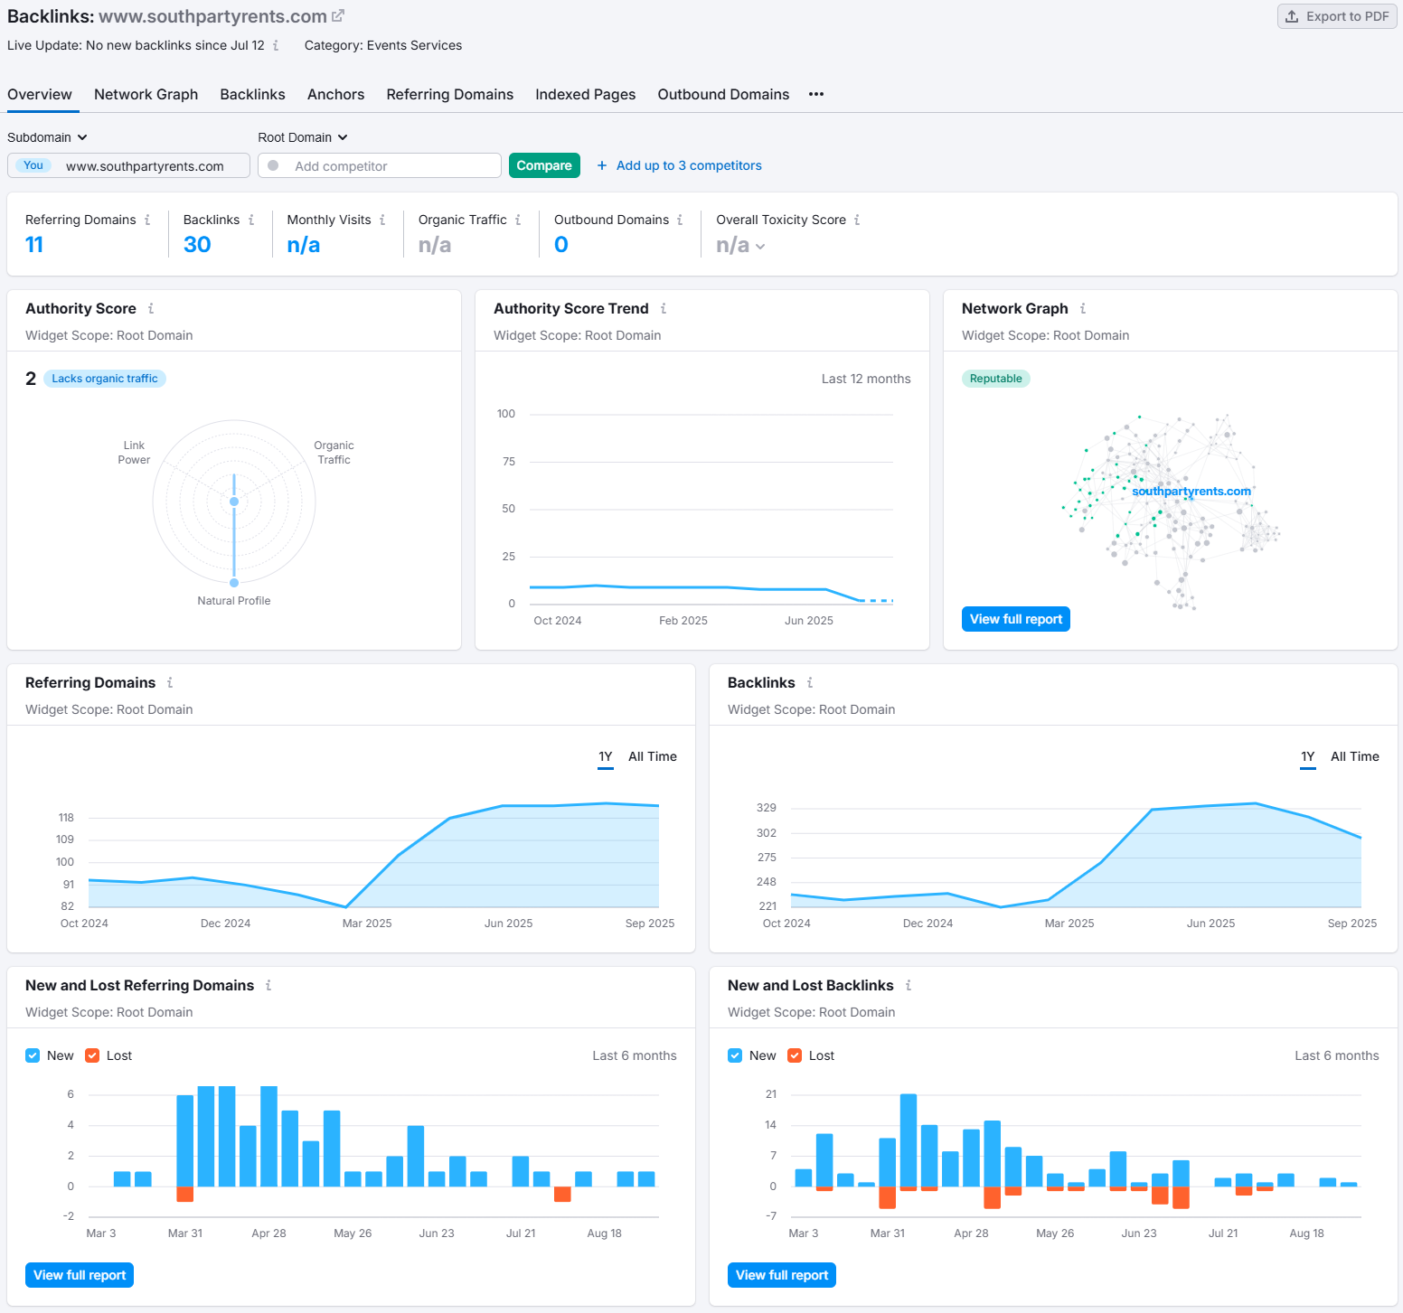The width and height of the screenshot is (1403, 1313).
Task: Click the Authority Score info icon
Action: coord(151,309)
